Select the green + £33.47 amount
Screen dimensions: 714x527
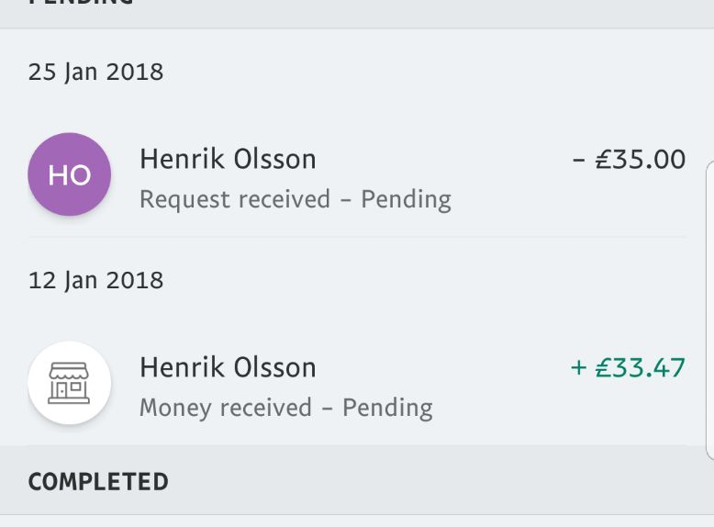click(x=628, y=368)
